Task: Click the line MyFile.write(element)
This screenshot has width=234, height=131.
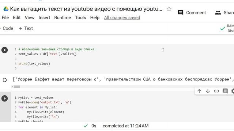Action: pos(45,112)
